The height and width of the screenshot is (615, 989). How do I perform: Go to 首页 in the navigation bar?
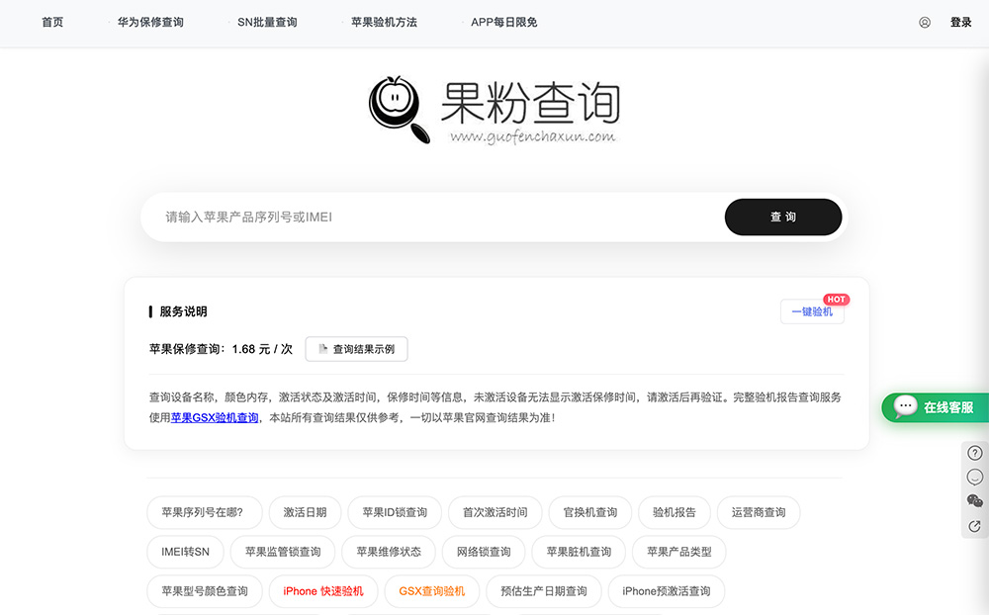pyautogui.click(x=52, y=22)
